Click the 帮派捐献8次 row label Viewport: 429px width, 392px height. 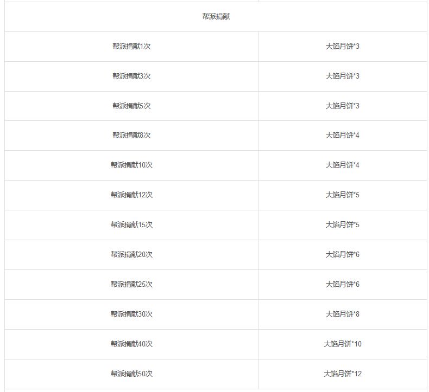[x=131, y=135]
